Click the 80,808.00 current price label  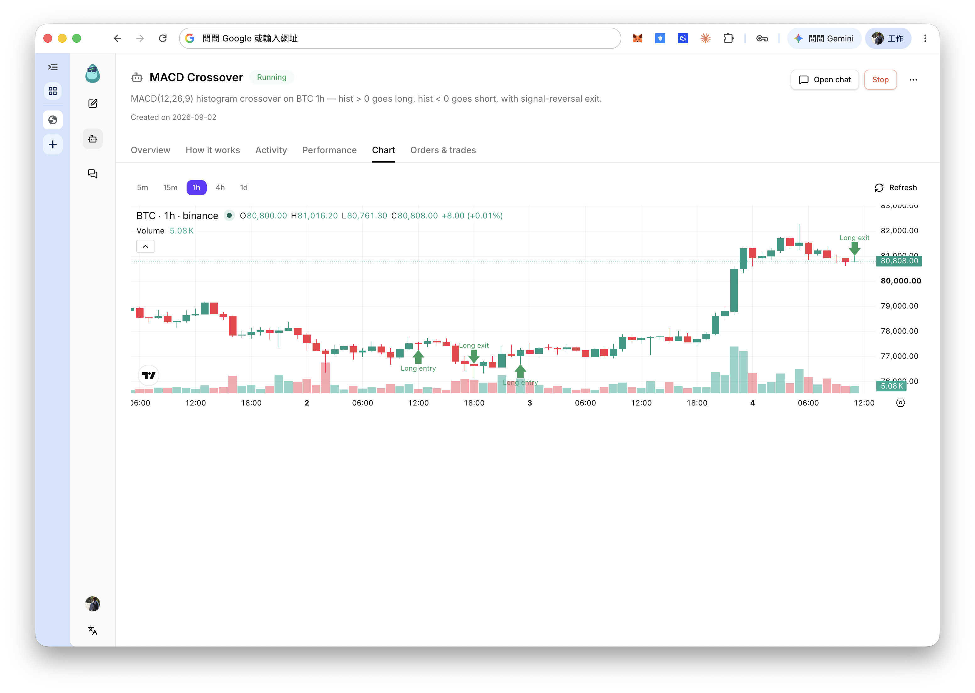click(899, 261)
